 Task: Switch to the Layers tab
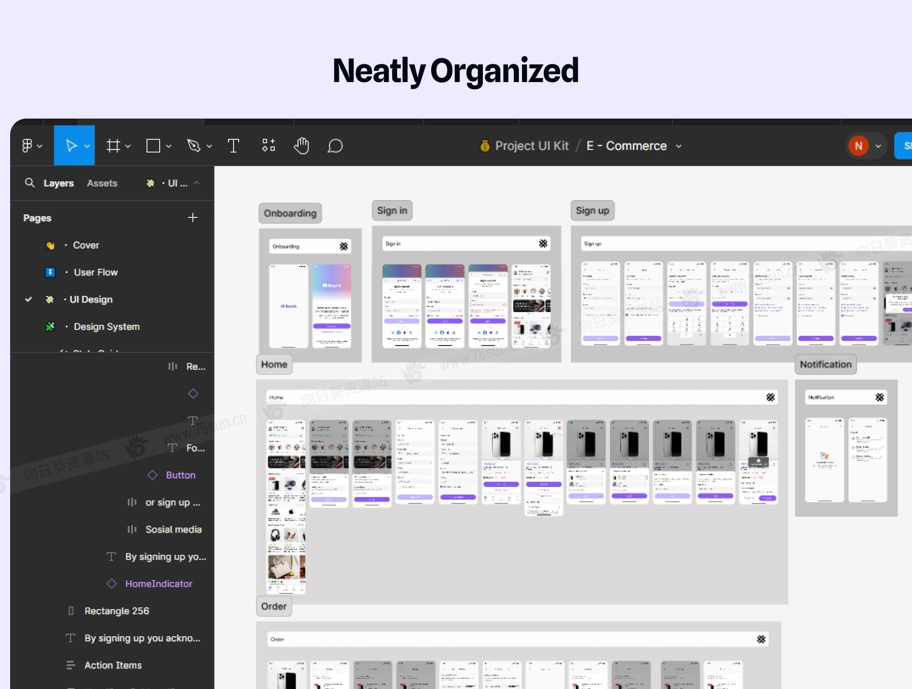[x=58, y=183]
